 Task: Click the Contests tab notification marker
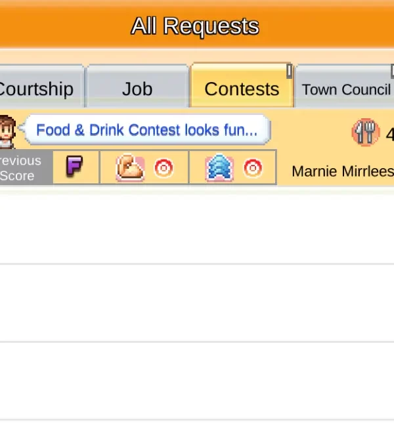coord(289,71)
